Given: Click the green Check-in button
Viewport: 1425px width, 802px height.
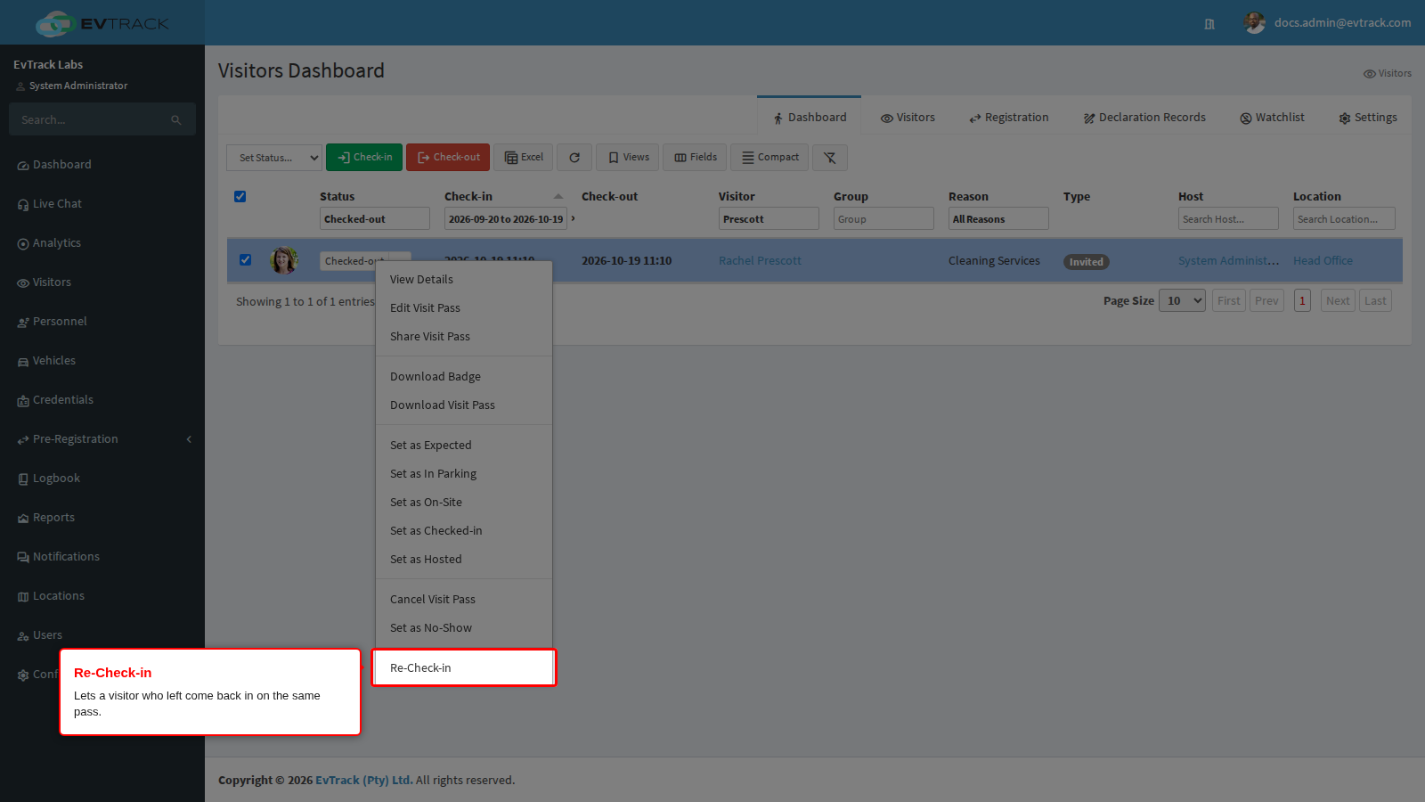Looking at the screenshot, I should click(364, 158).
